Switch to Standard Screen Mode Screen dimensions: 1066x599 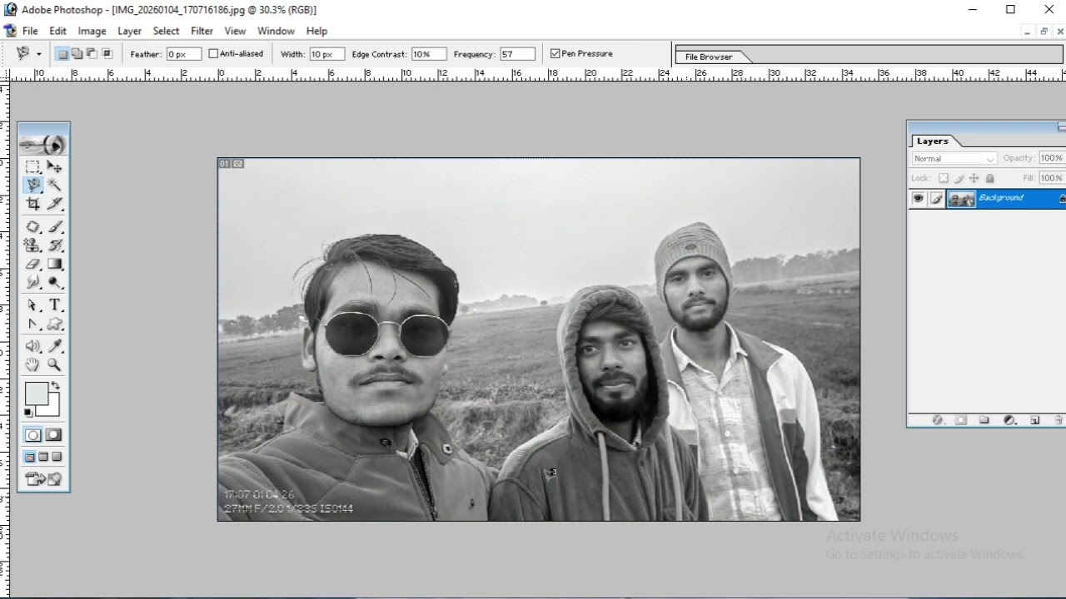pos(30,457)
